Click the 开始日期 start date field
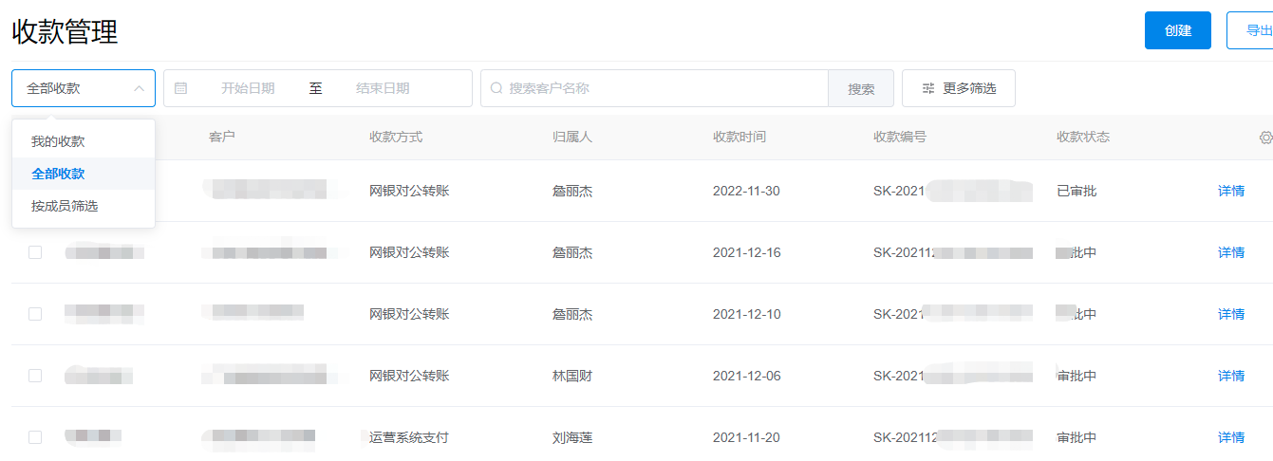This screenshot has width=1273, height=461. [x=248, y=88]
